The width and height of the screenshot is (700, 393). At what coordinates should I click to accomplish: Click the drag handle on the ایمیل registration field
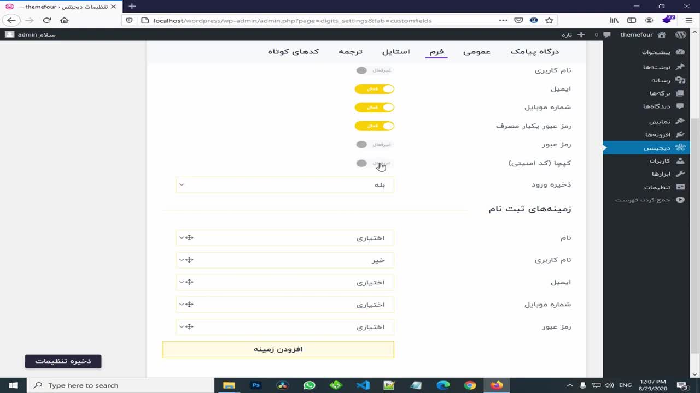(x=189, y=282)
